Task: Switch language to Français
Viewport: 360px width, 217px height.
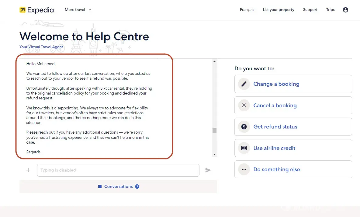Action: point(247,10)
